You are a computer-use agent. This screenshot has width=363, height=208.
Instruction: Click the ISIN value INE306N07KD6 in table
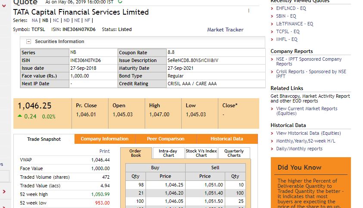[86, 60]
